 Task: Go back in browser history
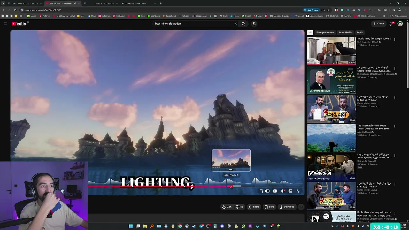pyautogui.click(x=4, y=10)
